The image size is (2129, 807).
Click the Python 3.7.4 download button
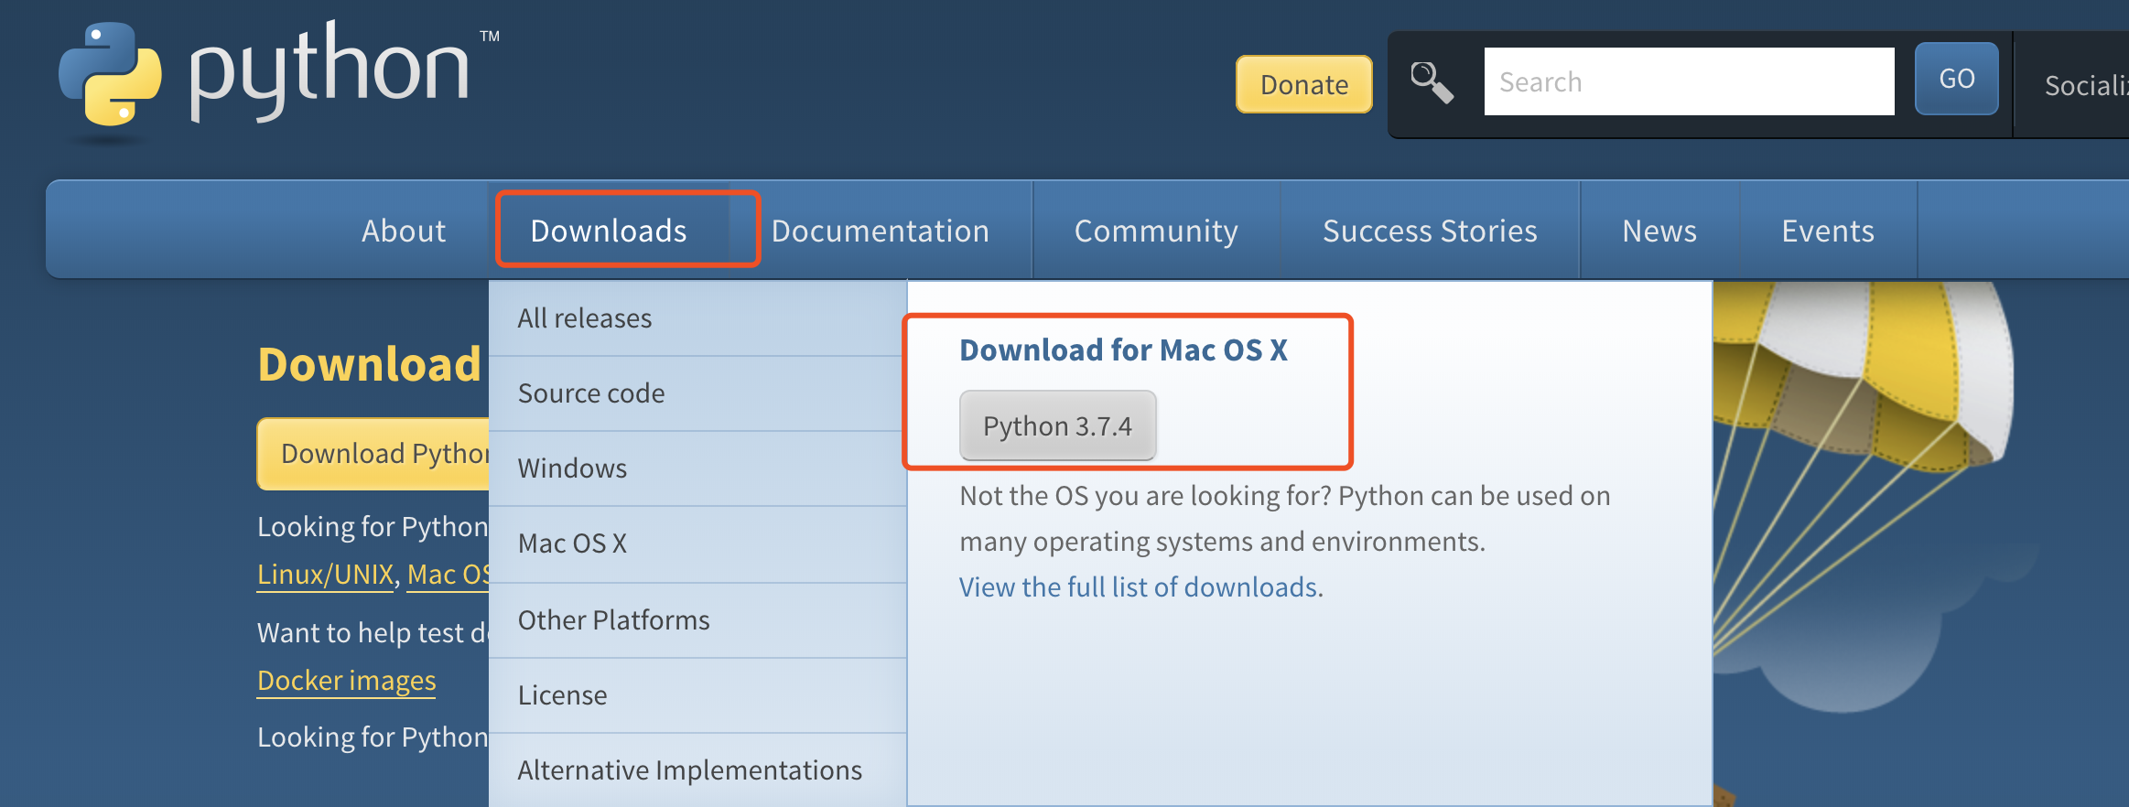[x=1057, y=426]
